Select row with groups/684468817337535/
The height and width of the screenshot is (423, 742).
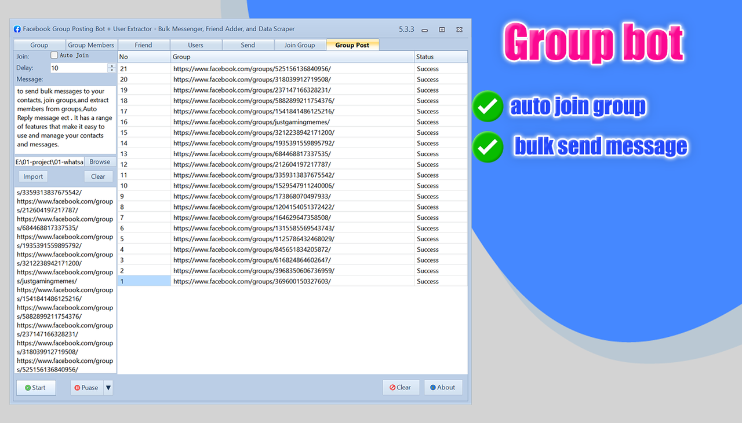click(x=293, y=154)
